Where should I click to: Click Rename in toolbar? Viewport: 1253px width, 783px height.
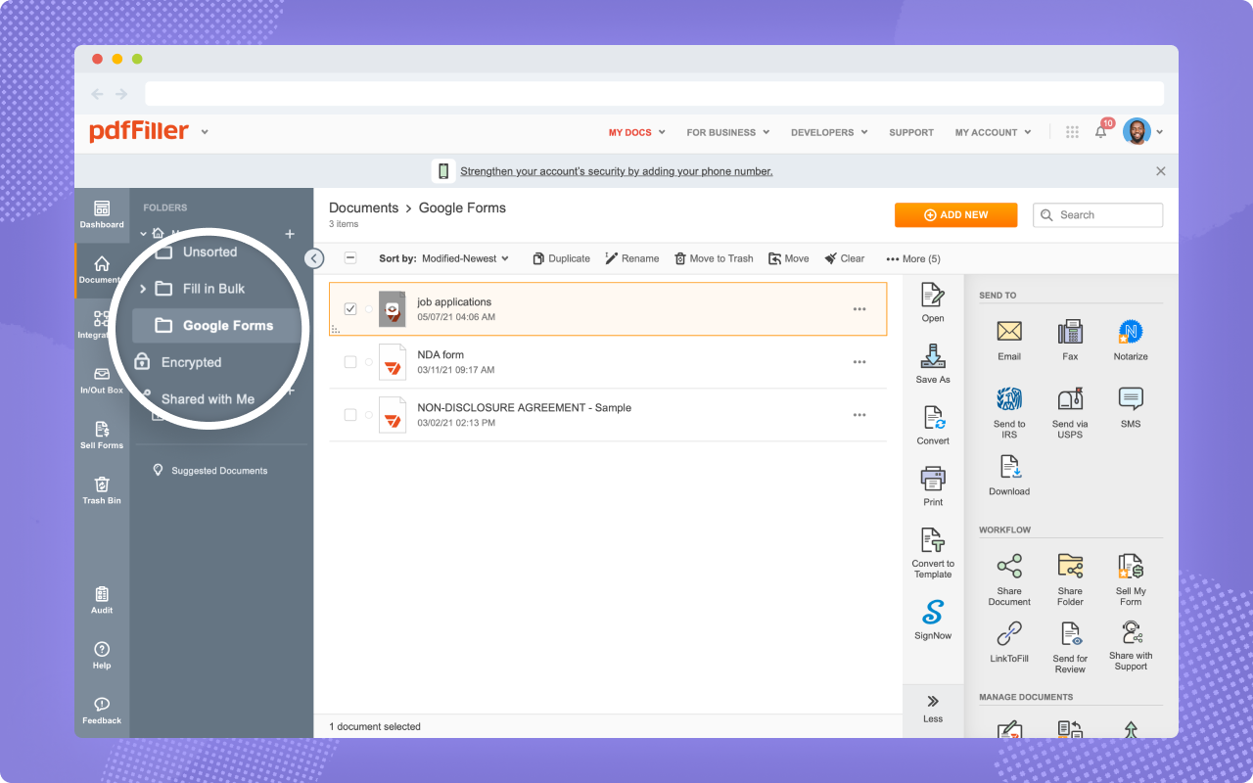(x=631, y=258)
